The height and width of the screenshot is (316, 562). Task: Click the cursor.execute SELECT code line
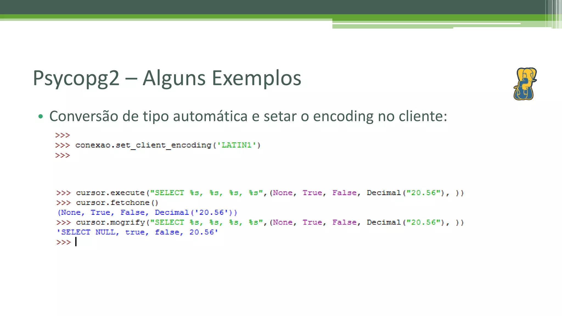click(x=260, y=193)
